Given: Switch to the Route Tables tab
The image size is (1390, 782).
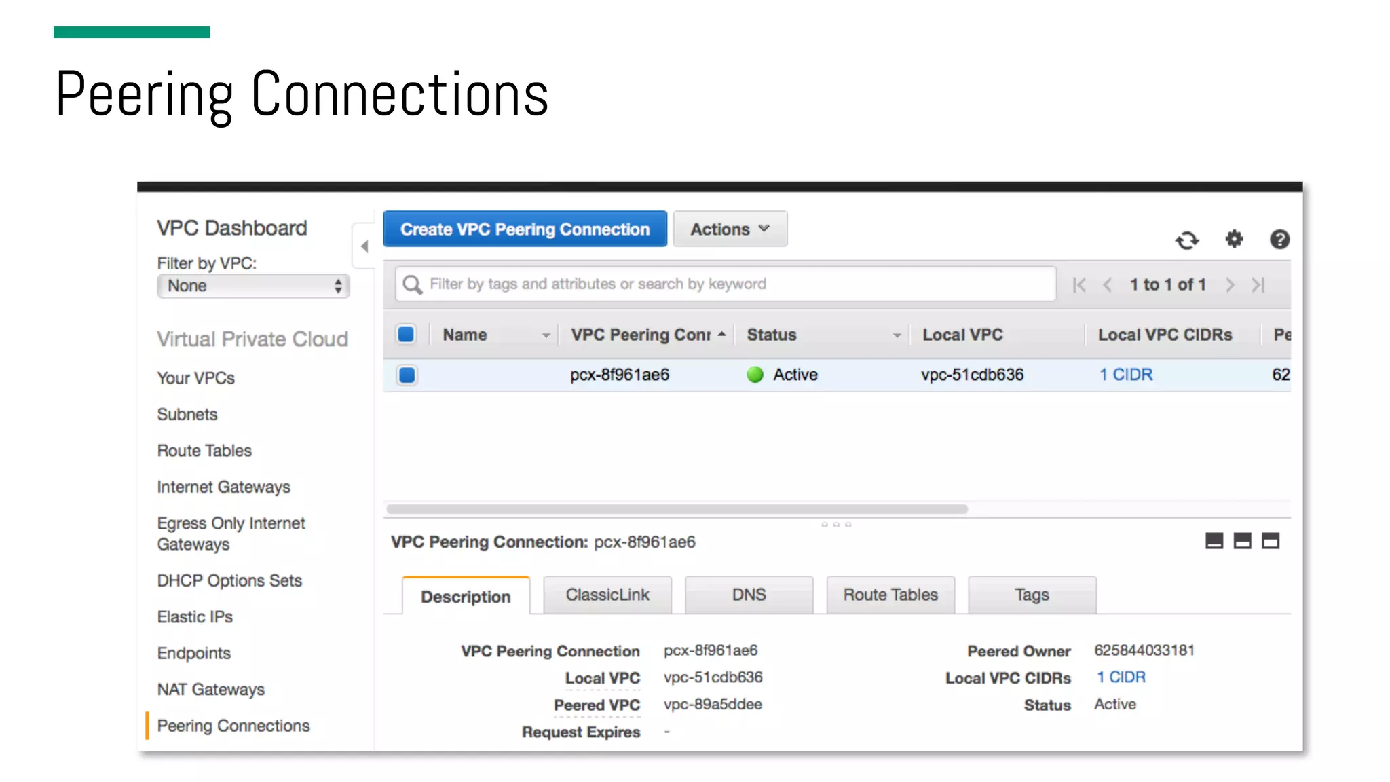Looking at the screenshot, I should [890, 595].
